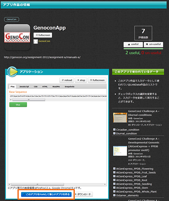Open the ReadMe tab

(x=56, y=87)
